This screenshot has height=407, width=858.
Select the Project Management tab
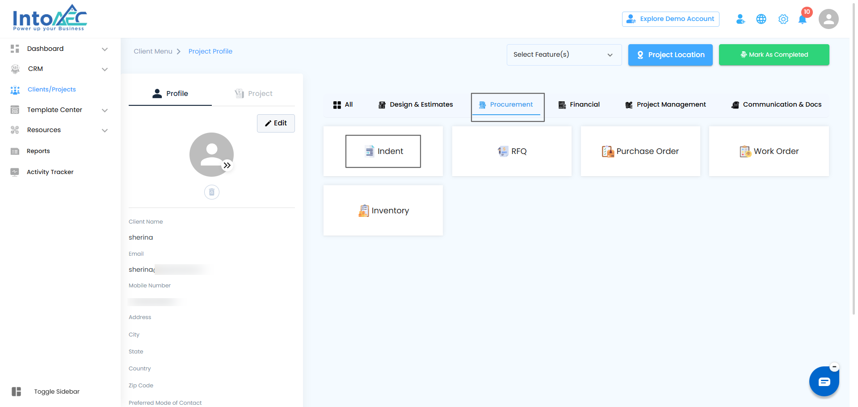tap(665, 105)
